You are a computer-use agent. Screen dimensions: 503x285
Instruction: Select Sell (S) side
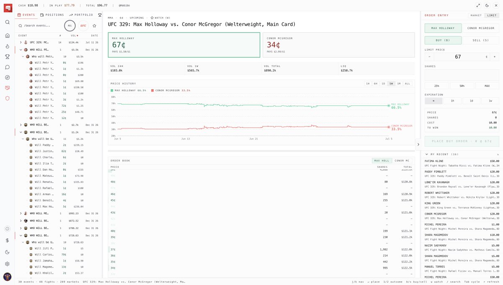[481, 40]
